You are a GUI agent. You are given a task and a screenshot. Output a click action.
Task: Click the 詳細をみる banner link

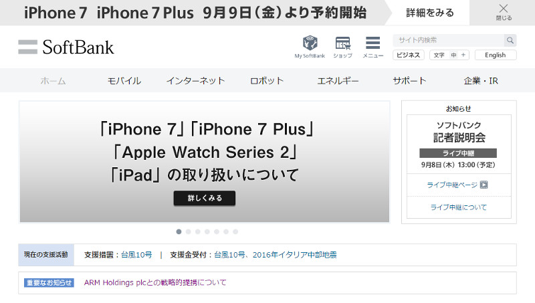[x=430, y=13]
